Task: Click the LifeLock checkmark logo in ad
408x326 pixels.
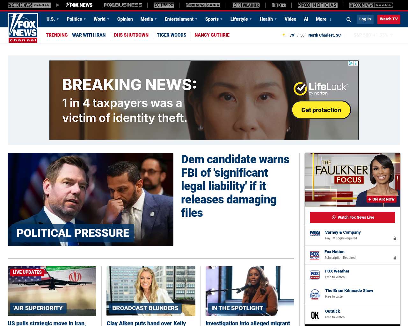Action: pyautogui.click(x=300, y=89)
